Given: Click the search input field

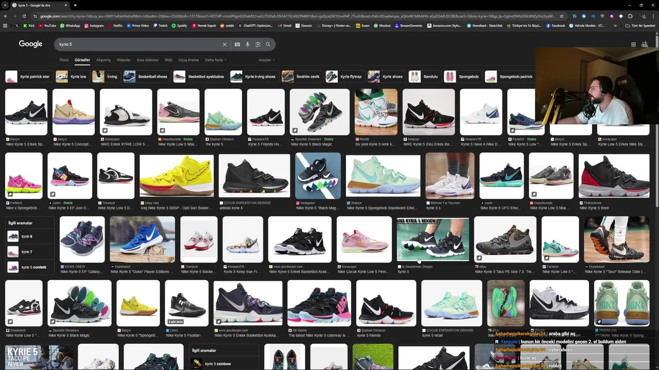Looking at the screenshot, I should 139,45.
